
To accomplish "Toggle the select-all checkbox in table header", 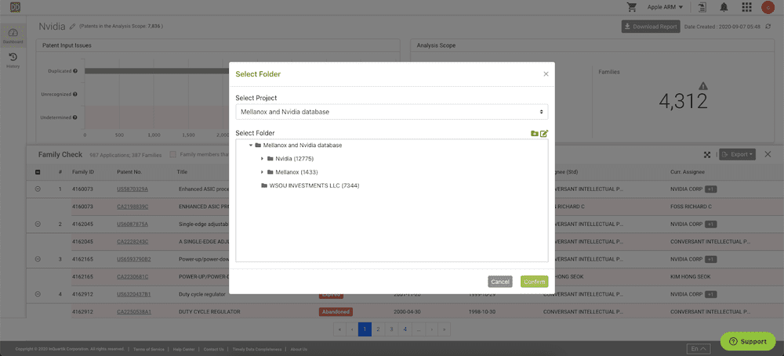I will (38, 172).
